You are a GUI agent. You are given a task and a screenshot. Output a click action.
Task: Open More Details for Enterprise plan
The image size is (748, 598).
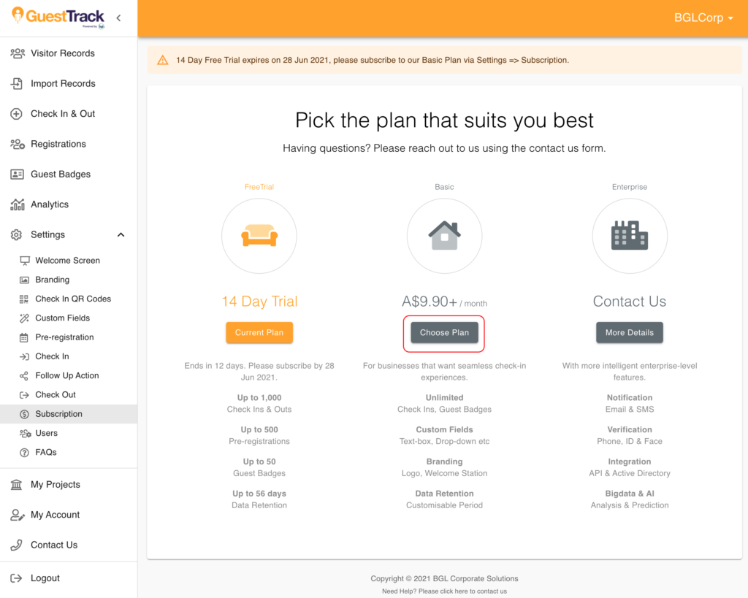pos(629,332)
